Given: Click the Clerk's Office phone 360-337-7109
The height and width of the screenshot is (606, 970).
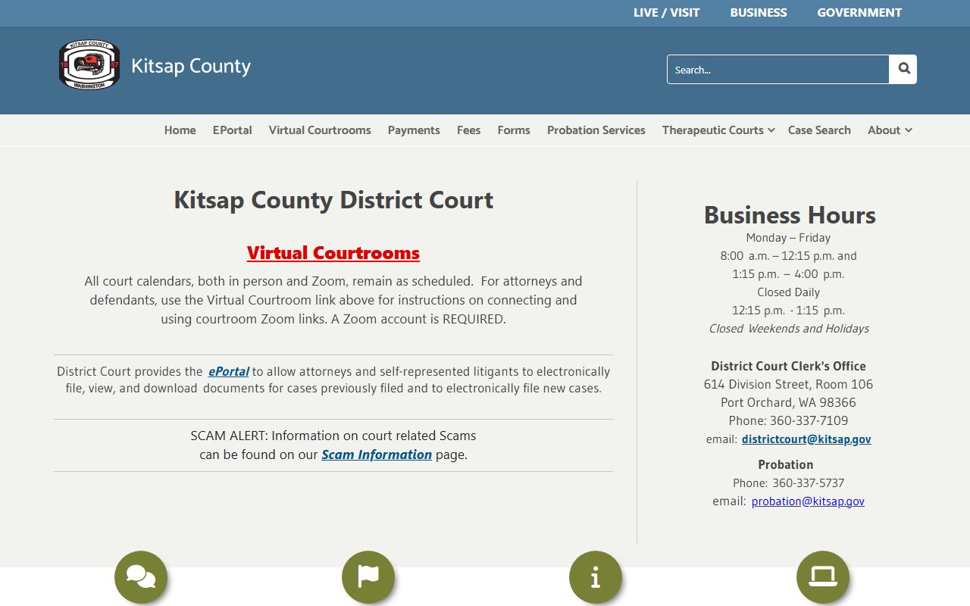Looking at the screenshot, I should tap(809, 420).
